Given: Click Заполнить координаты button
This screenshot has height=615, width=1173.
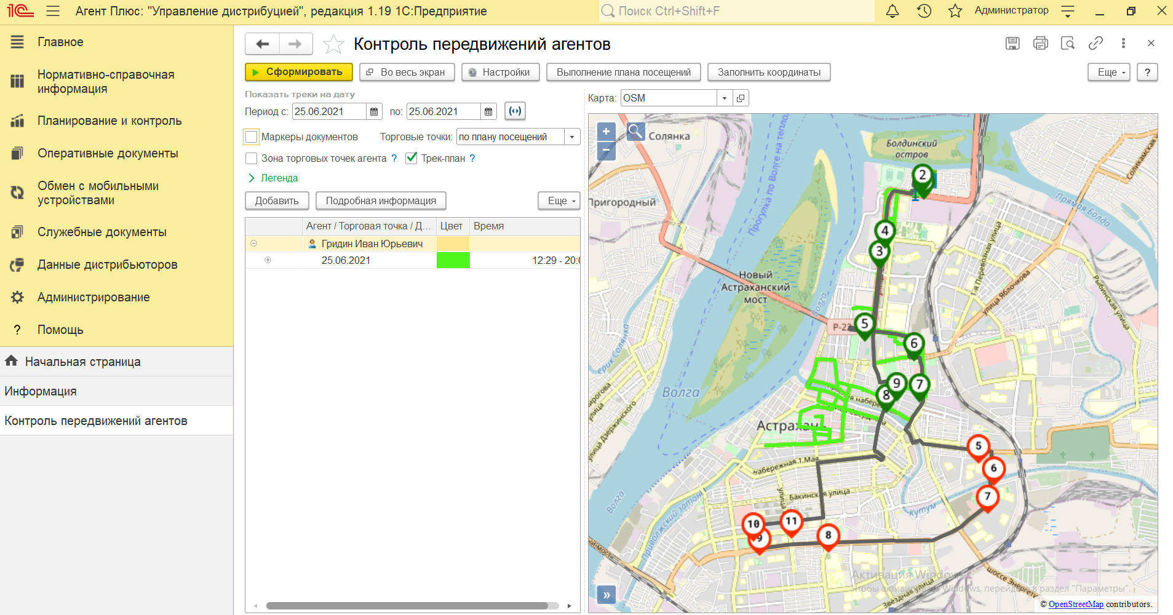Looking at the screenshot, I should 769,72.
